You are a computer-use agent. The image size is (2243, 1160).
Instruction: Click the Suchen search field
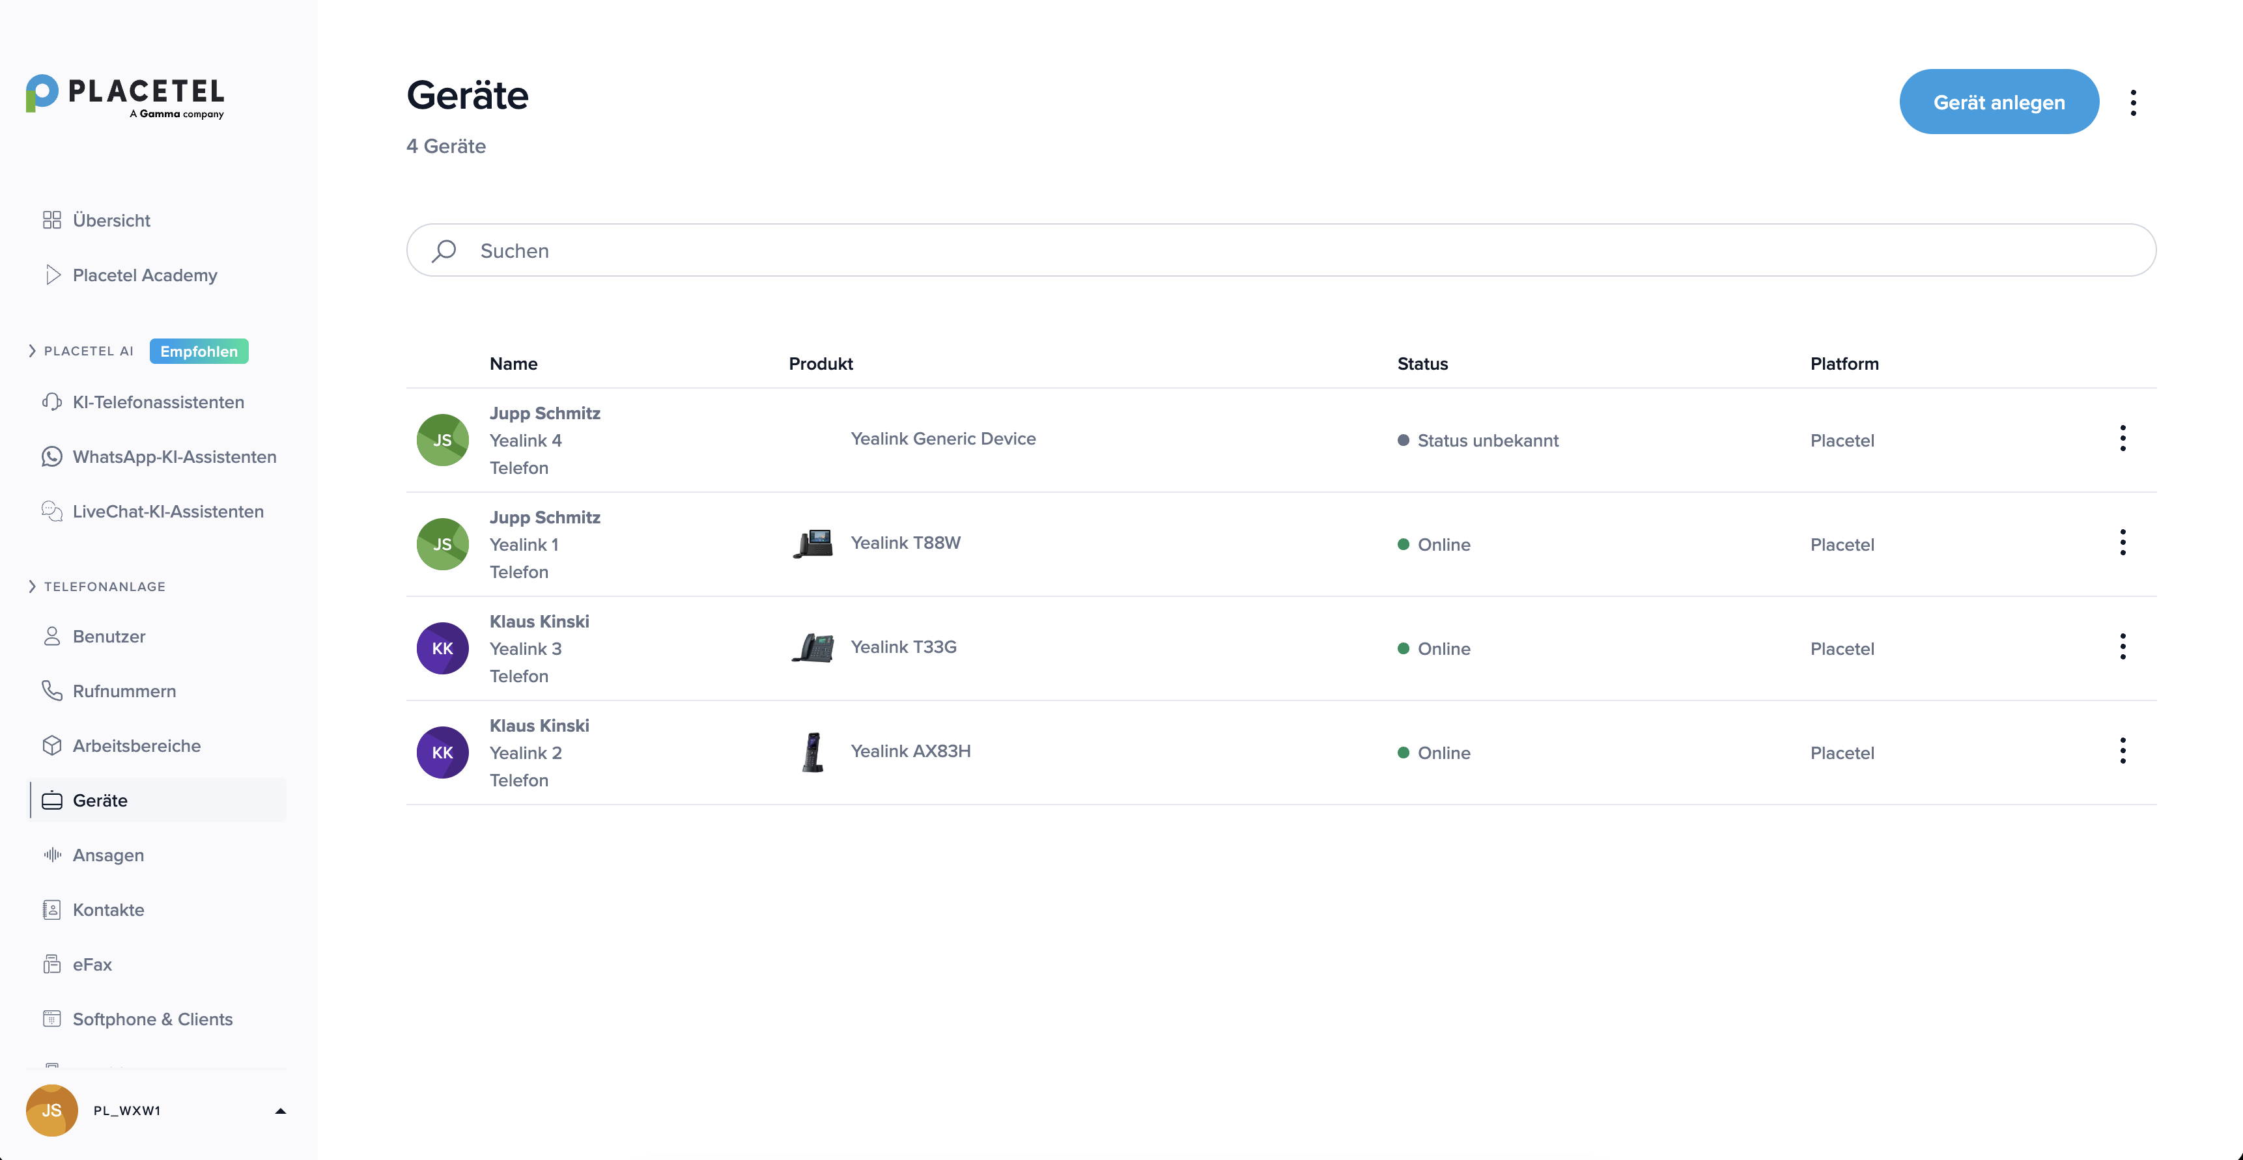pyautogui.click(x=1281, y=251)
